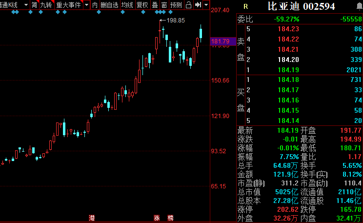Click the 换手 turnover rate 5.65%
The height and width of the screenshot is (223, 363).
[x=352, y=165]
